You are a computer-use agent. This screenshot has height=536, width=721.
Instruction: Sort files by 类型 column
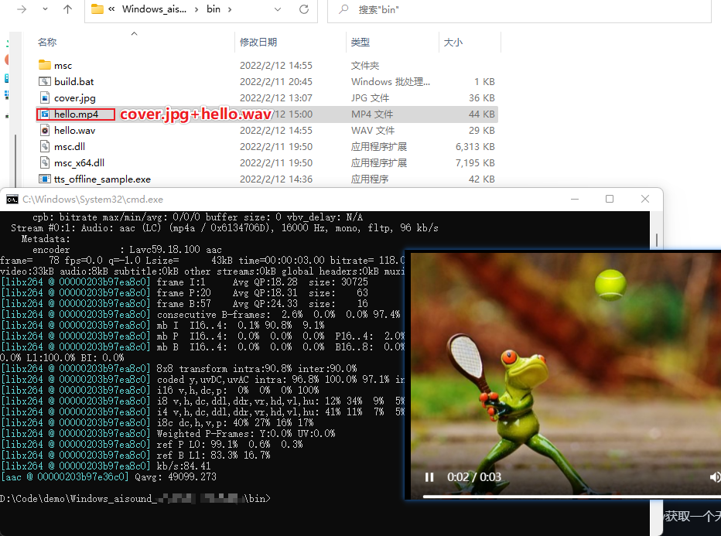click(x=360, y=43)
